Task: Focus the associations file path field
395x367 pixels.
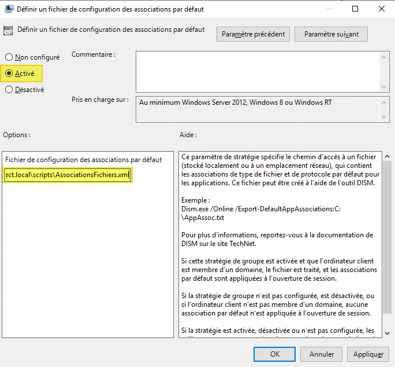Action: [68, 175]
